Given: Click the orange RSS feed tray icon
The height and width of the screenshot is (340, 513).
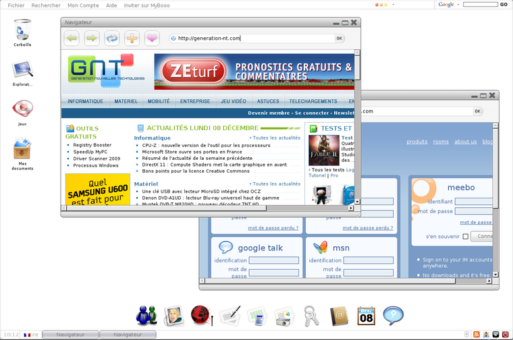Looking at the screenshot, I should point(477,335).
